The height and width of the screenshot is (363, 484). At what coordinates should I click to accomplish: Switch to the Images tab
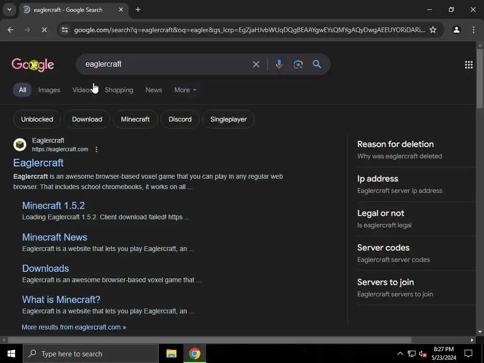click(x=49, y=90)
